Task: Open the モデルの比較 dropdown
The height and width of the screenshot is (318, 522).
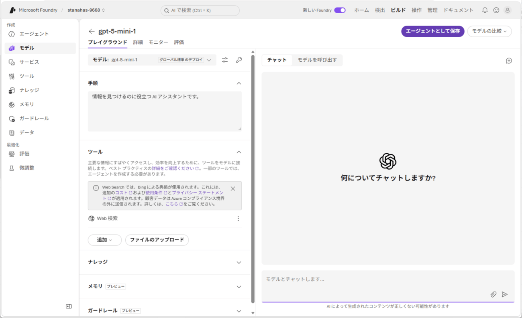Action: [x=489, y=31]
